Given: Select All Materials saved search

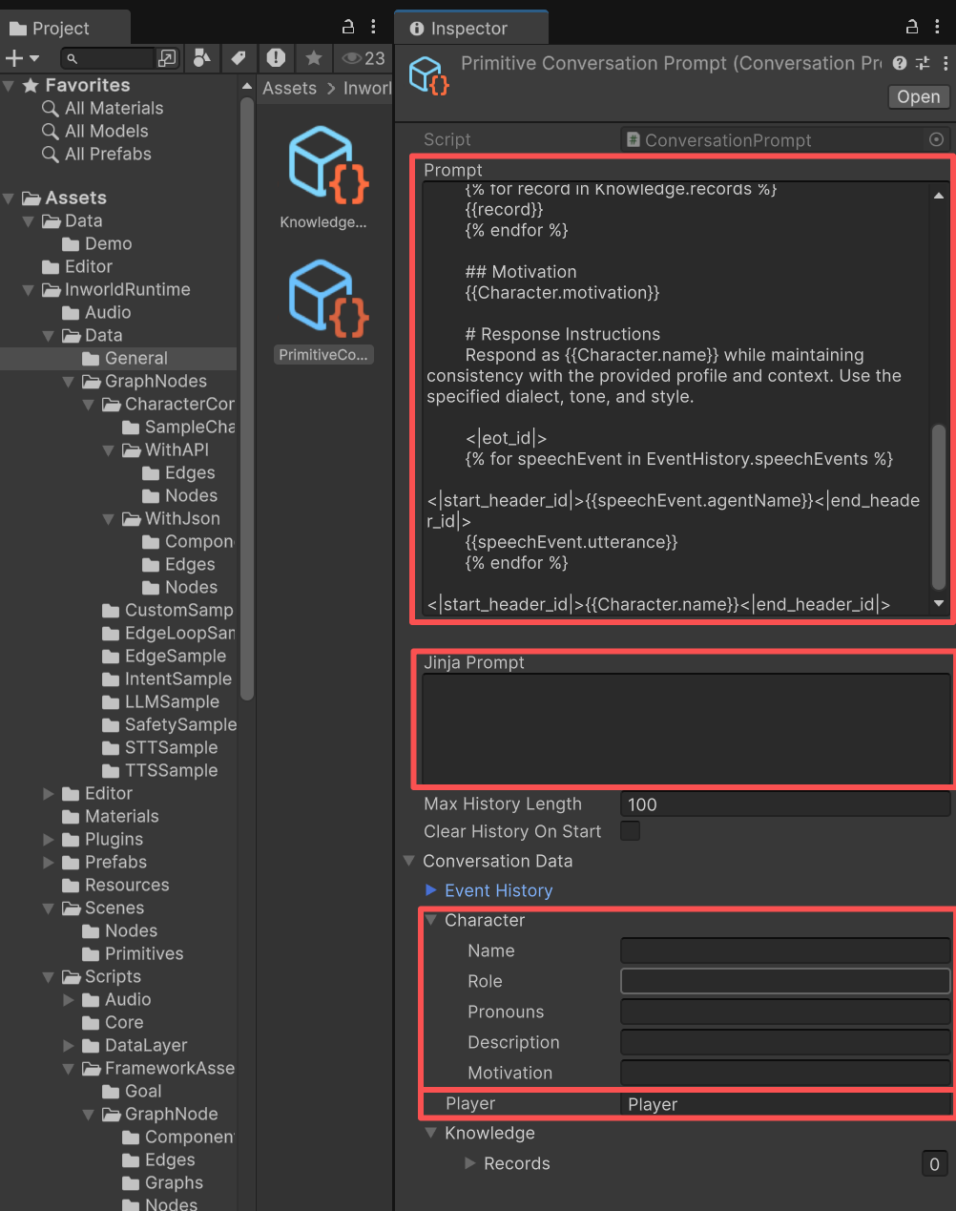Looking at the screenshot, I should (x=114, y=108).
